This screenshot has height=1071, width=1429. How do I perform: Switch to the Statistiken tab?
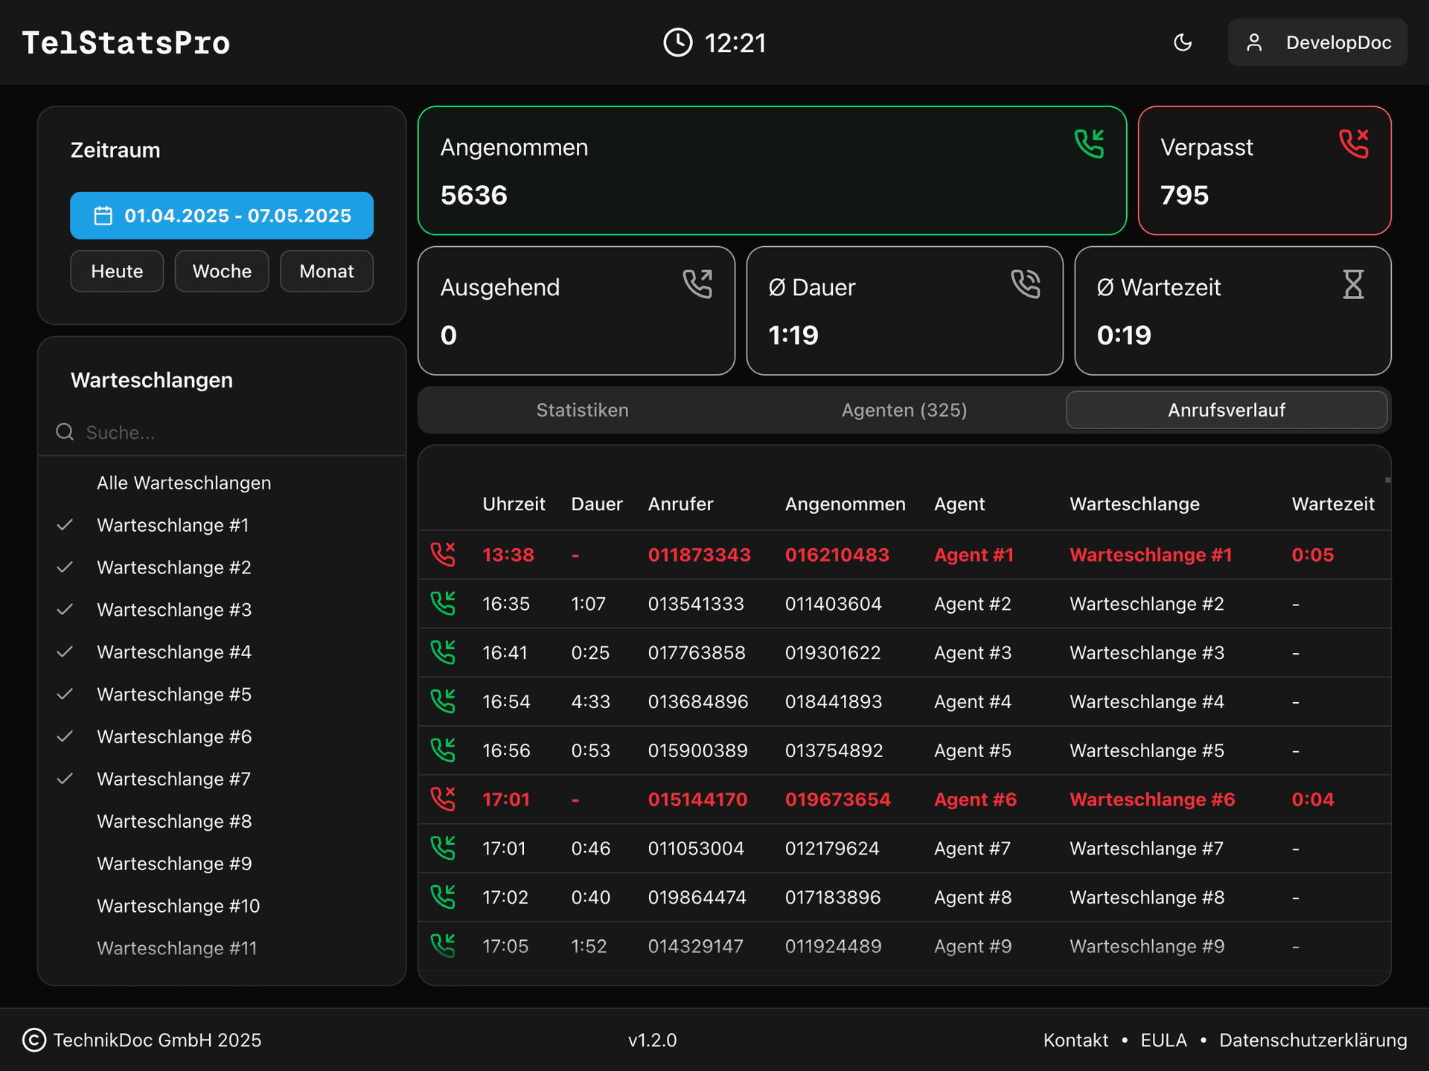(583, 410)
